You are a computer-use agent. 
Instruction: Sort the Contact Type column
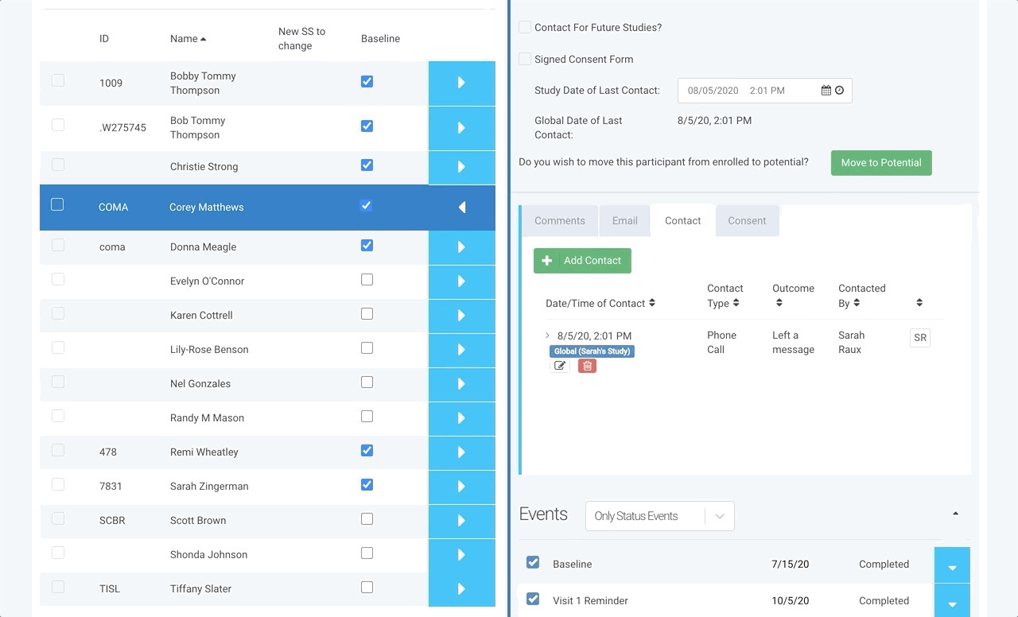coord(736,303)
